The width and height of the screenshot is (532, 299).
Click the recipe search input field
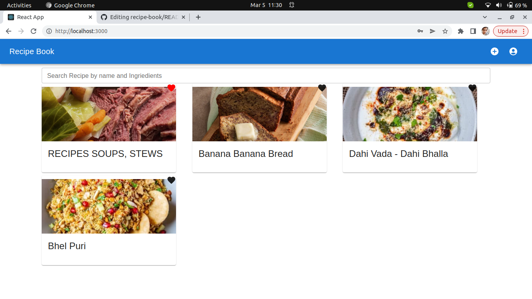266,76
